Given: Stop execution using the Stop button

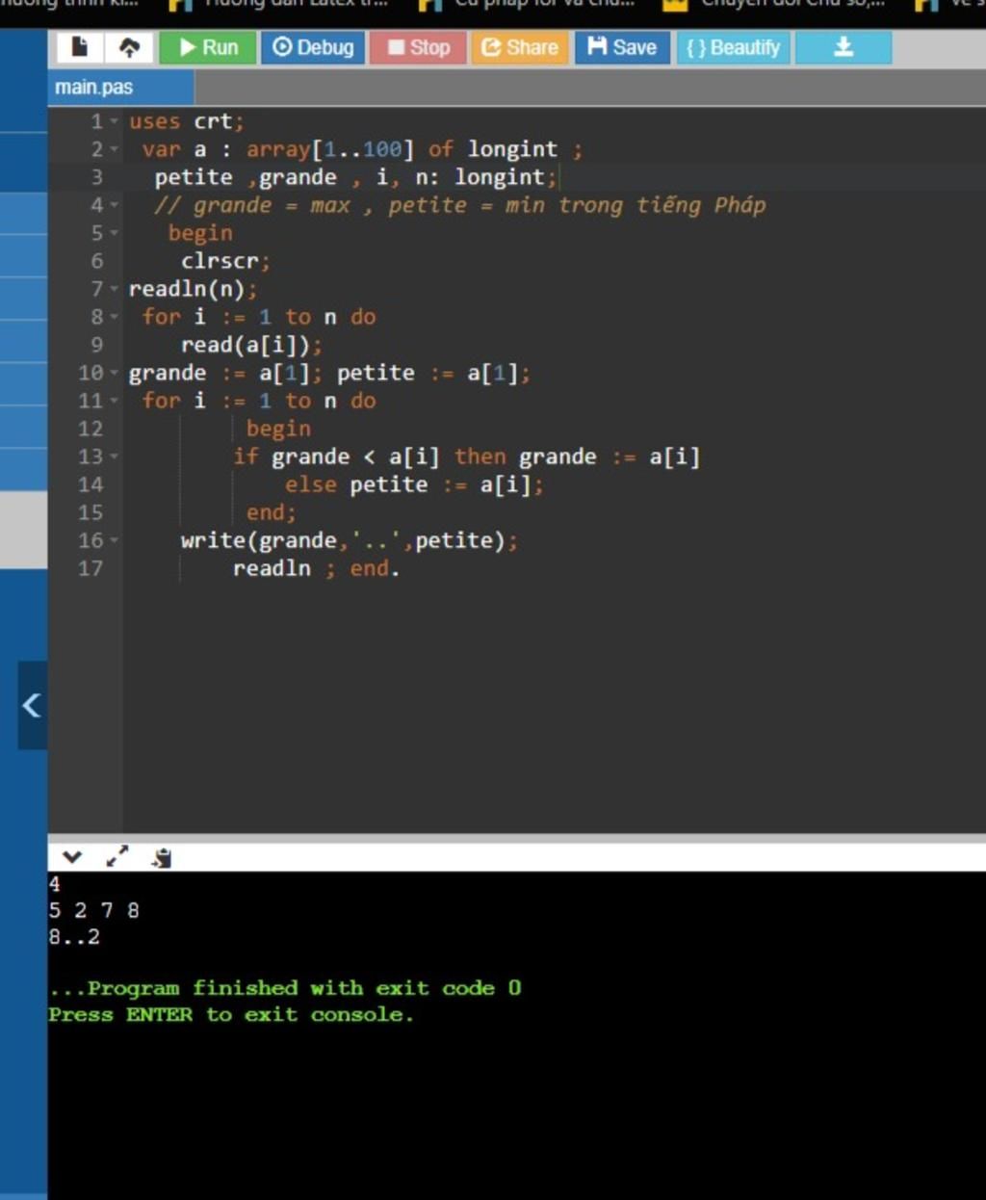Looking at the screenshot, I should (x=418, y=47).
